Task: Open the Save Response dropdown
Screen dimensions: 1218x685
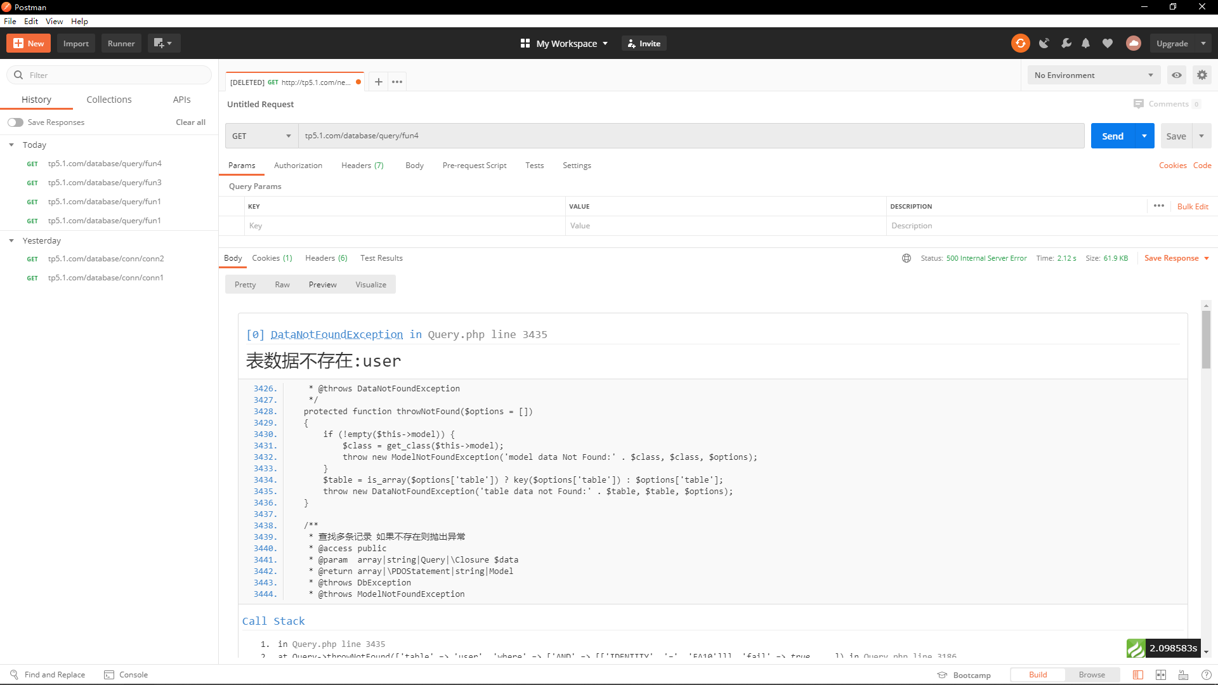Action: (x=1177, y=258)
